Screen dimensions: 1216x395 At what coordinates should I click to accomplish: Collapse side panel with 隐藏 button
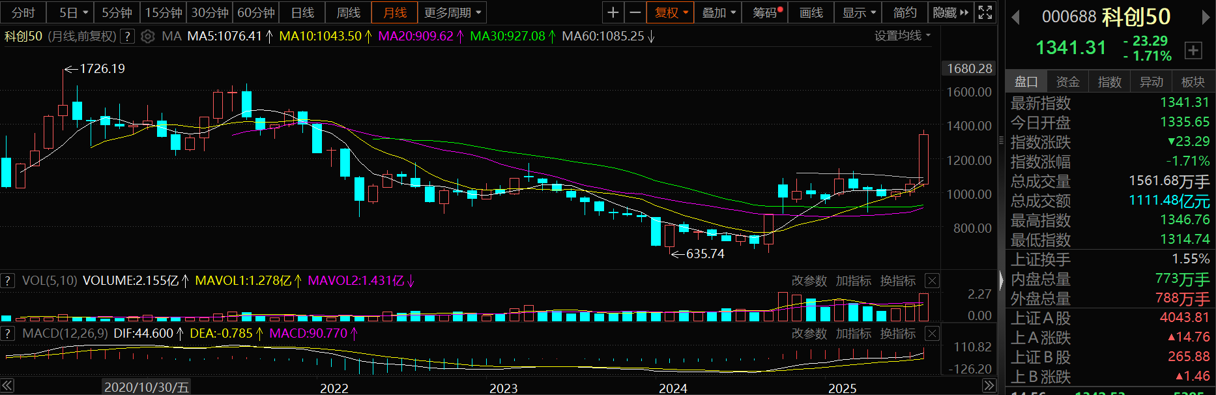[x=950, y=12]
